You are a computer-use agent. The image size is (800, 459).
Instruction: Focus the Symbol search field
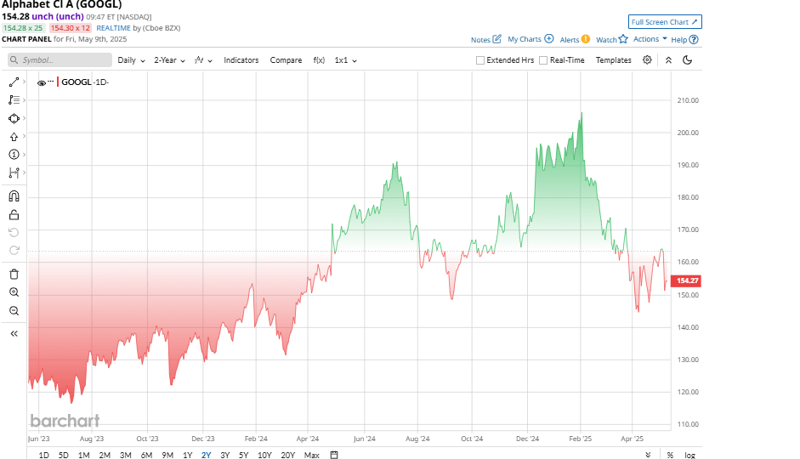[60, 60]
